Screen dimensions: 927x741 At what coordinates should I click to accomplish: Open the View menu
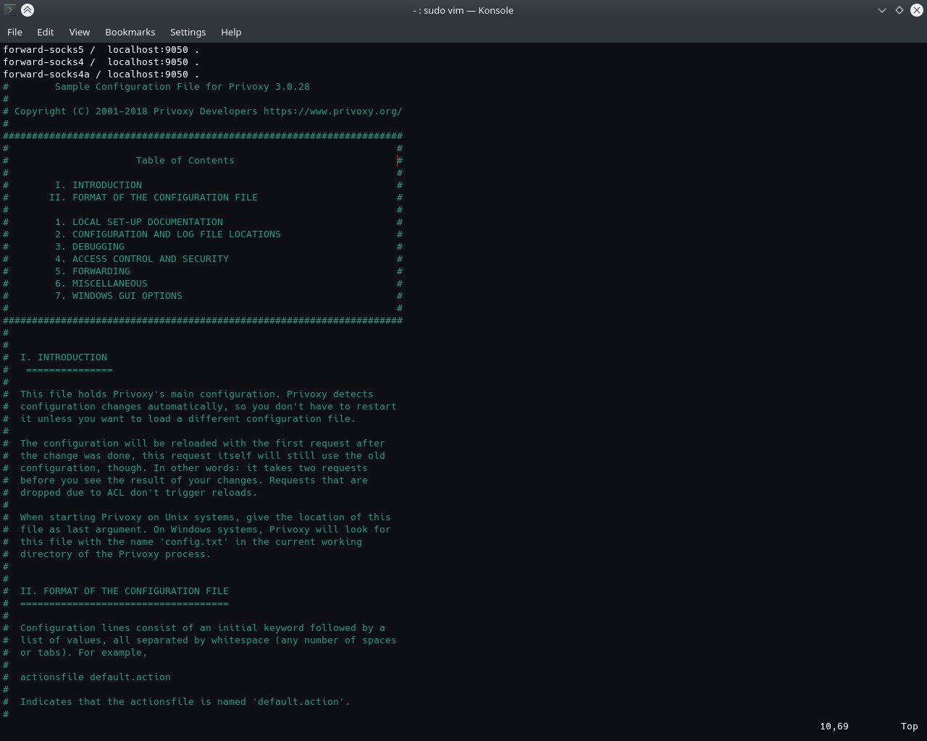click(x=79, y=32)
